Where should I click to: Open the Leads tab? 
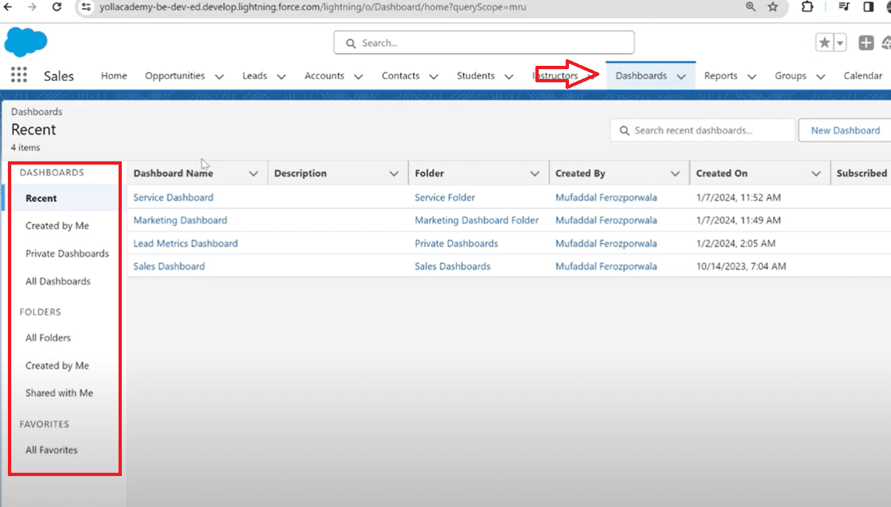[254, 76]
